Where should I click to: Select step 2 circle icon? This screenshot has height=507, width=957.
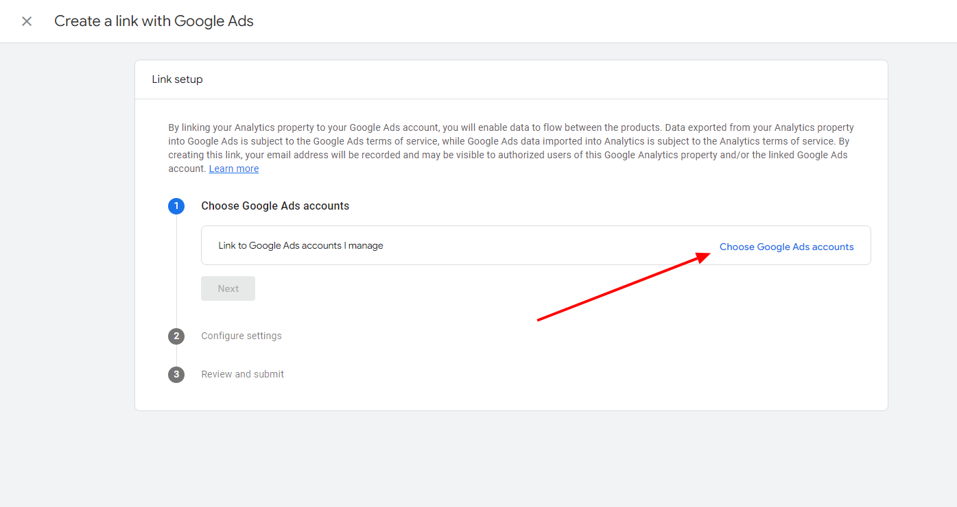coord(176,336)
